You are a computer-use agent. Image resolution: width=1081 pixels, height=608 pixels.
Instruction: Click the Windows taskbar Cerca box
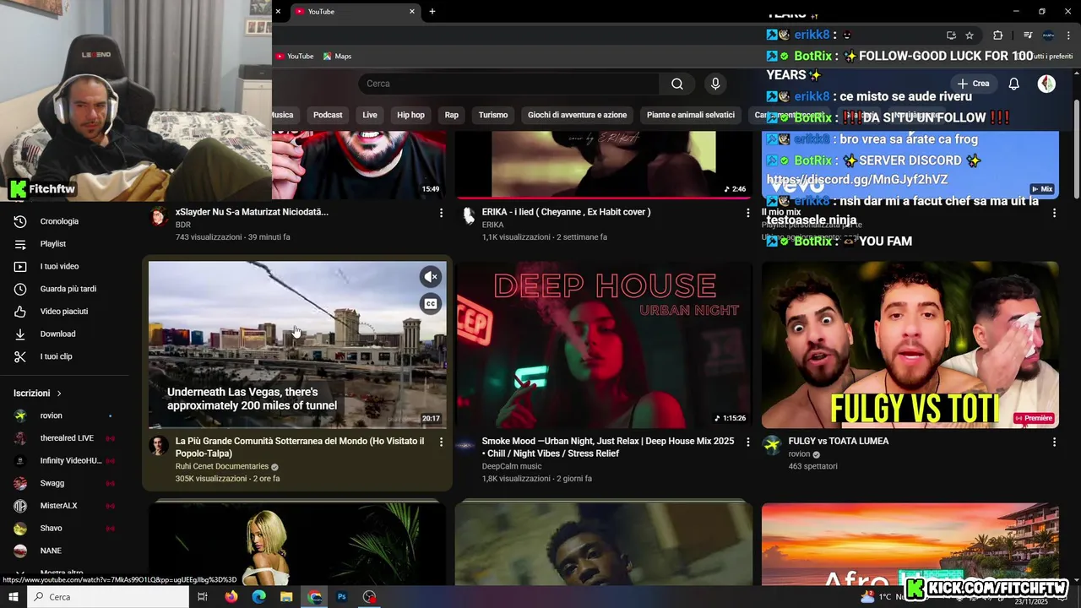[108, 597]
